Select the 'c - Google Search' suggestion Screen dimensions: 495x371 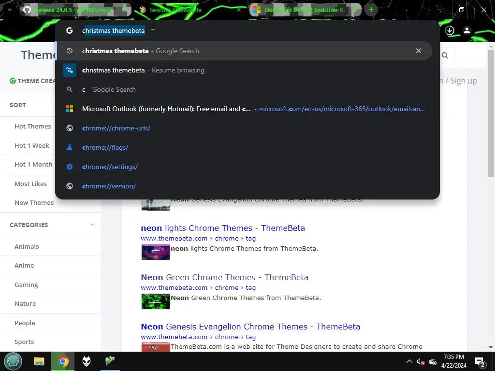point(244,89)
